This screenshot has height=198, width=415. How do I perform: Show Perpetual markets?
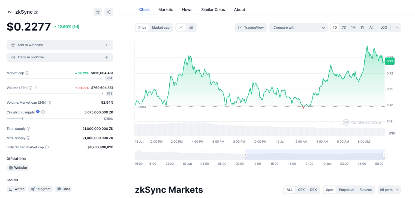[347, 190]
